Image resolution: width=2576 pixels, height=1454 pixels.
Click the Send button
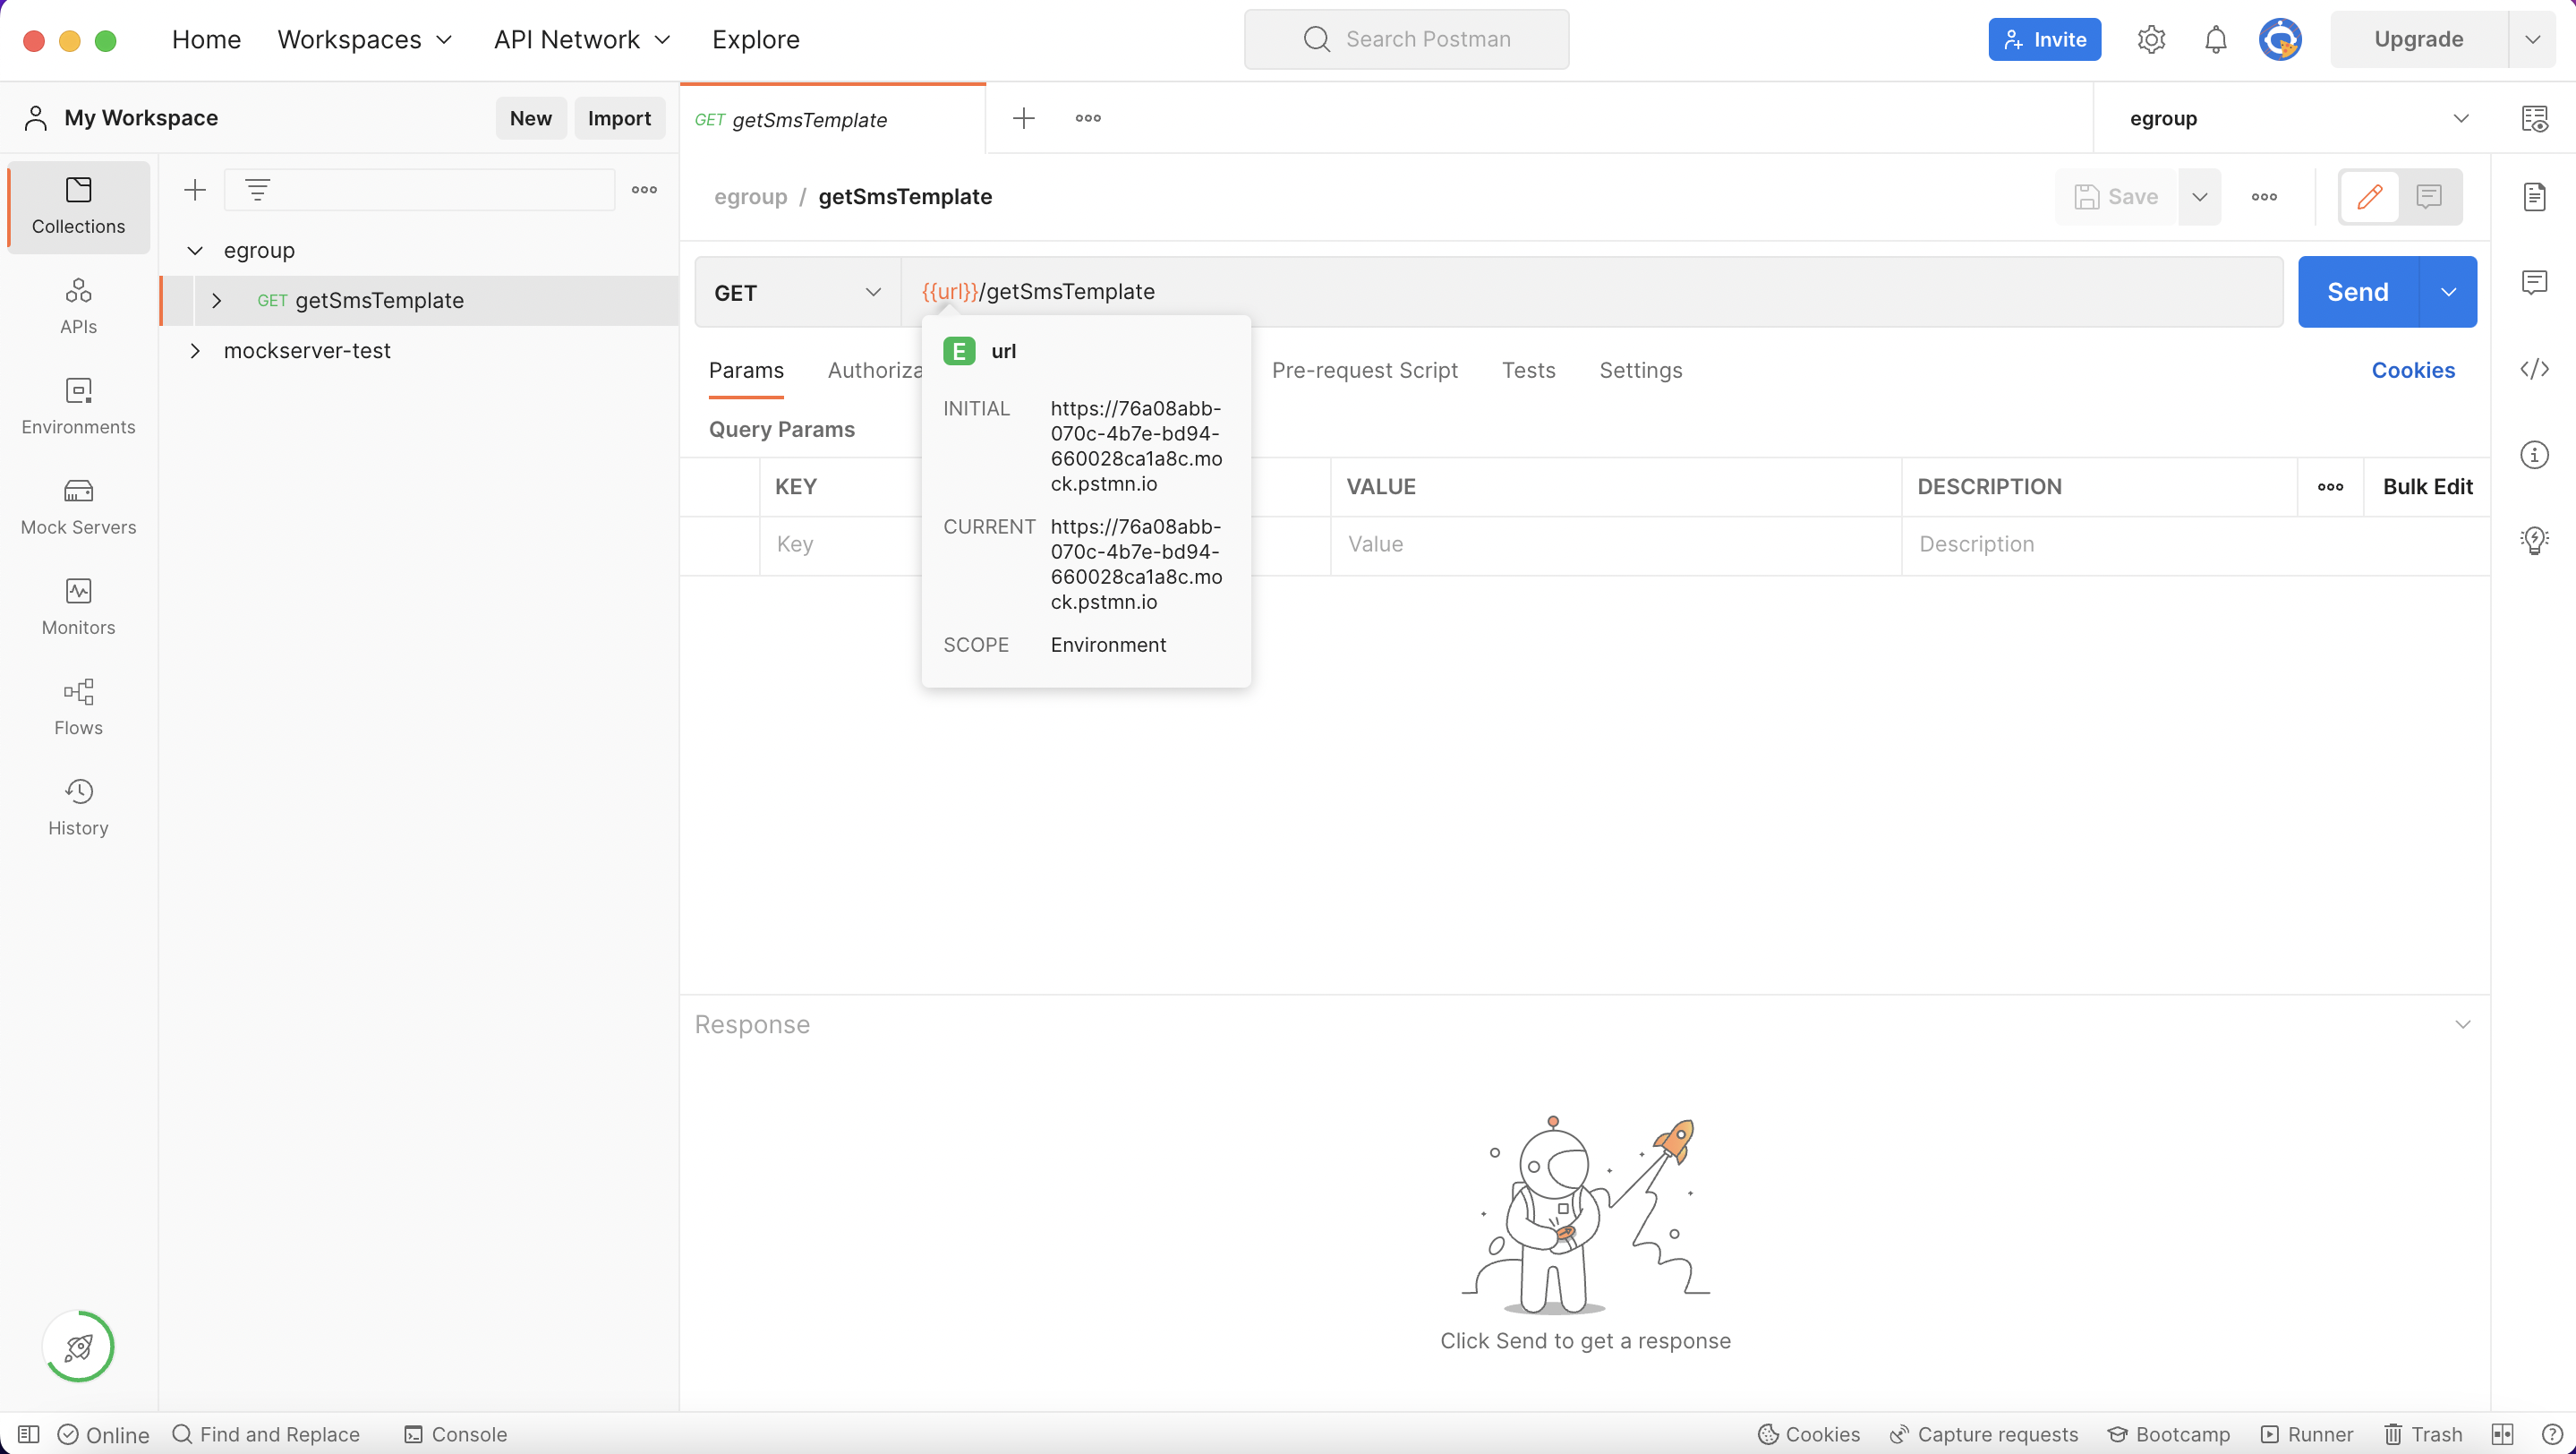point(2356,292)
